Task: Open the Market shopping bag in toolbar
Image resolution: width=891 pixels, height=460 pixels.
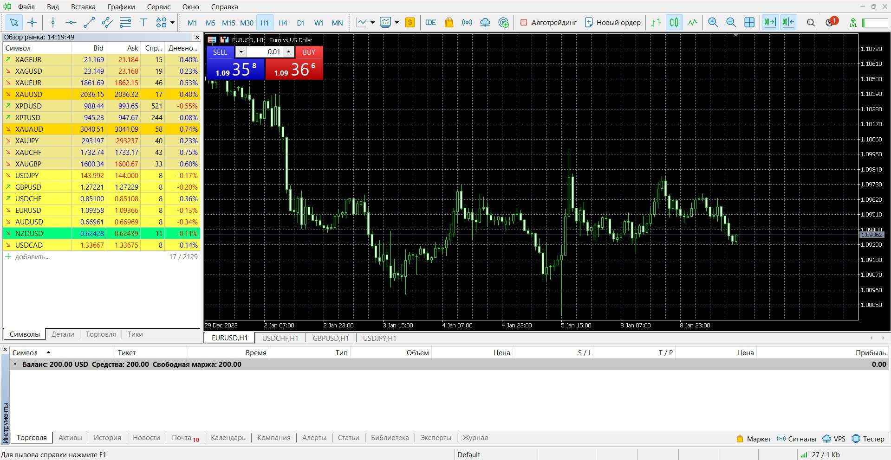Action: (x=449, y=22)
